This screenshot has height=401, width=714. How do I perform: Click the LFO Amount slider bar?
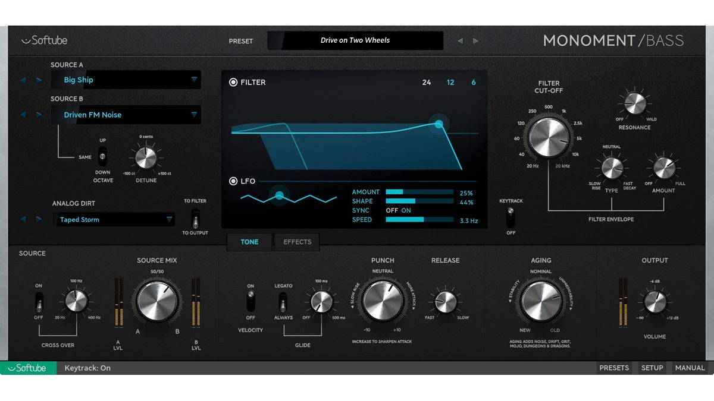pyautogui.click(x=419, y=192)
